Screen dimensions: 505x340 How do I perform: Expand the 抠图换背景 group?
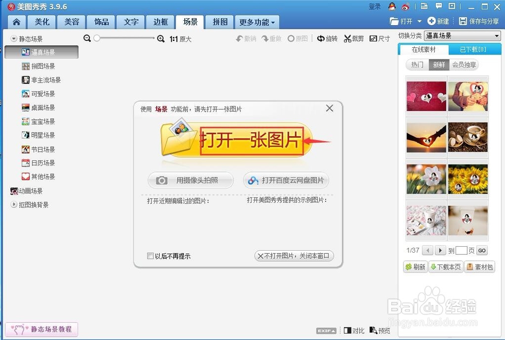point(14,205)
